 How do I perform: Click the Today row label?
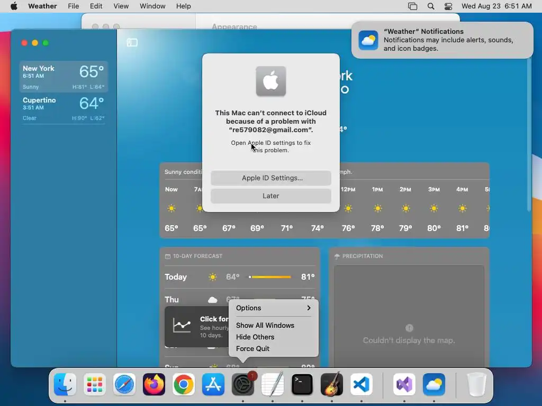176,277
